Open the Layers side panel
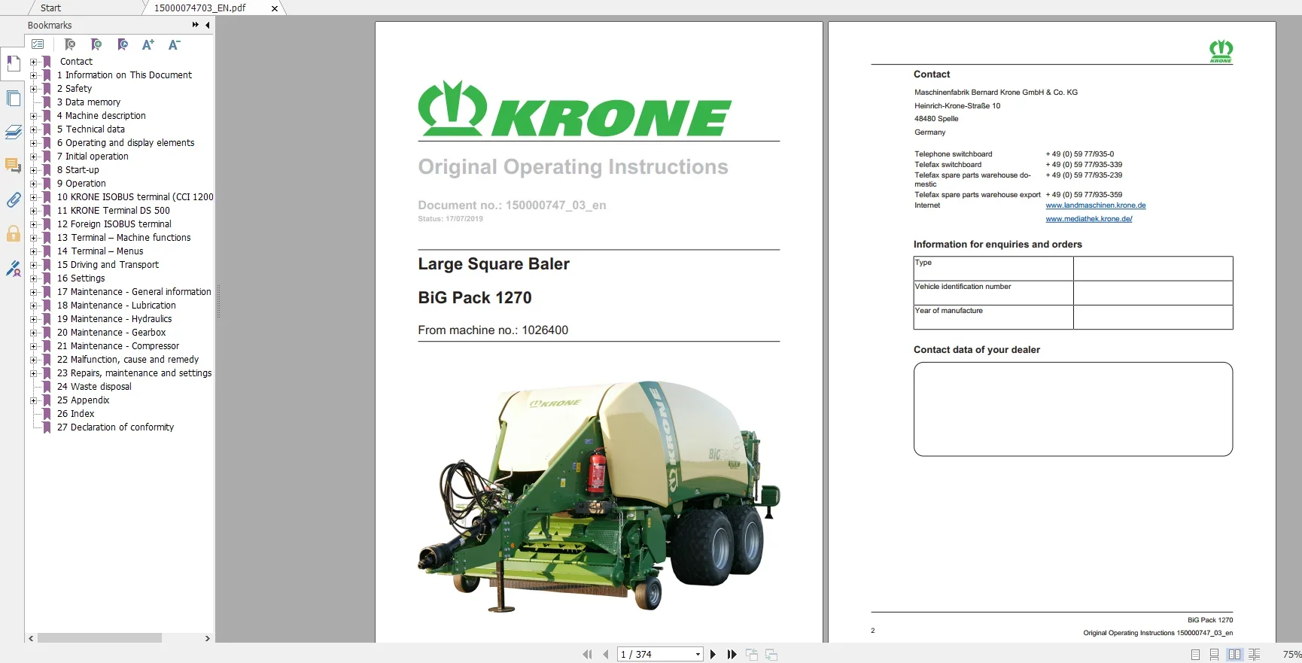The width and height of the screenshot is (1302, 663). tap(13, 132)
